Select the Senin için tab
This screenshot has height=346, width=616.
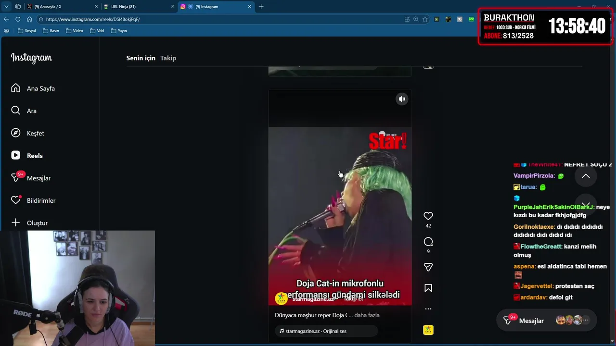141,58
